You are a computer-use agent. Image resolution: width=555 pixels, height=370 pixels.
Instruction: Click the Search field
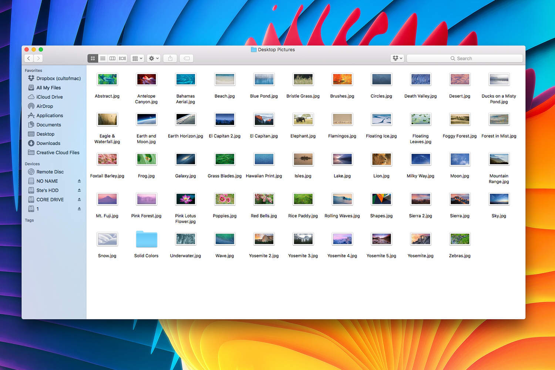click(x=464, y=58)
